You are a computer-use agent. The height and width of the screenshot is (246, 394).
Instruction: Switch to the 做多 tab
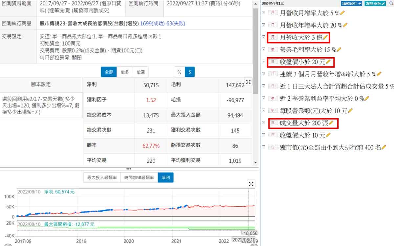tap(125, 72)
